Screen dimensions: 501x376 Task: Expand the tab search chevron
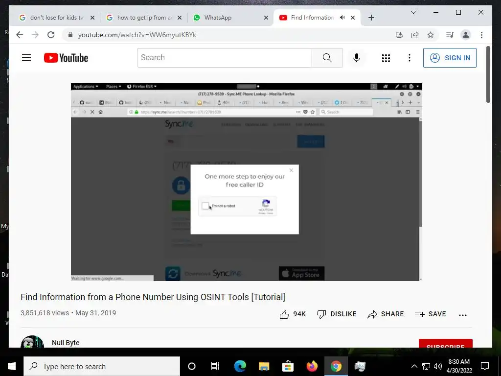413,12
